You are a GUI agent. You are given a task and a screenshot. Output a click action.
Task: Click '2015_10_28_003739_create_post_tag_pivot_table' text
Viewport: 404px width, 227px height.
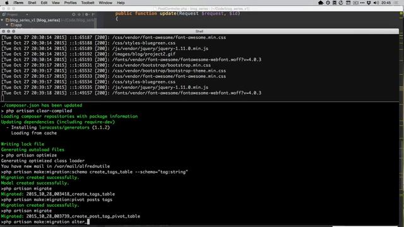(83, 216)
